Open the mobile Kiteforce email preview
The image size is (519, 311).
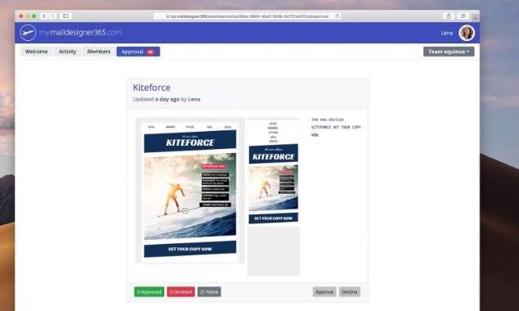coord(274,197)
